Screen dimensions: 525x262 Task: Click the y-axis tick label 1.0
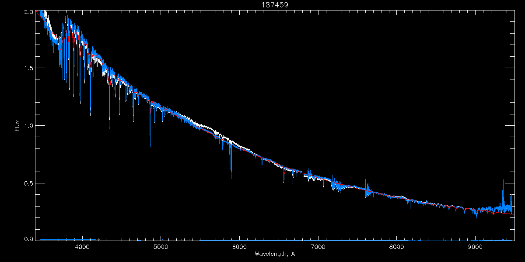pyautogui.click(x=28, y=126)
